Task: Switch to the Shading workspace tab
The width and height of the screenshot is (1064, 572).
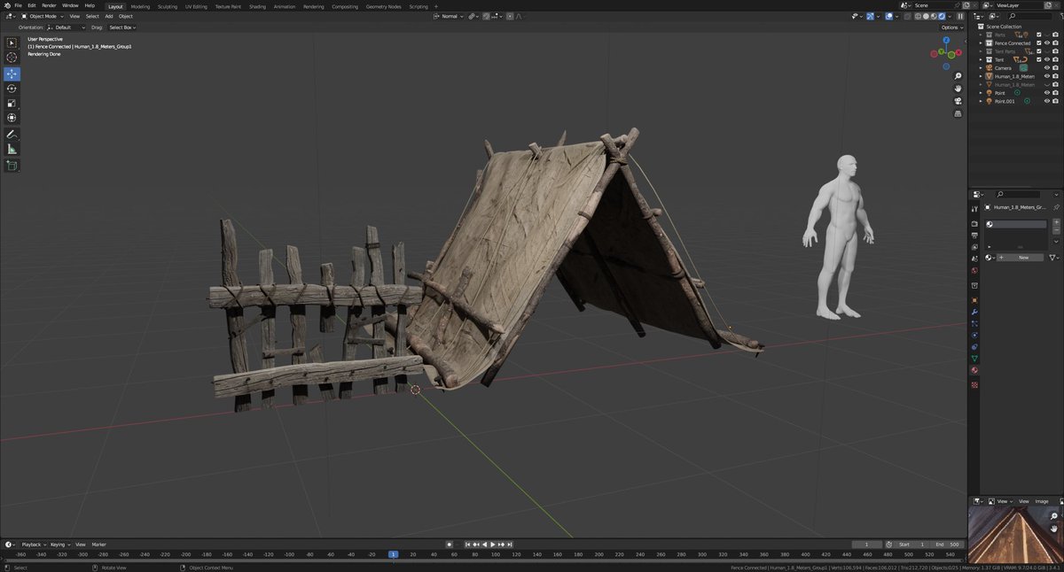Action: pyautogui.click(x=257, y=6)
